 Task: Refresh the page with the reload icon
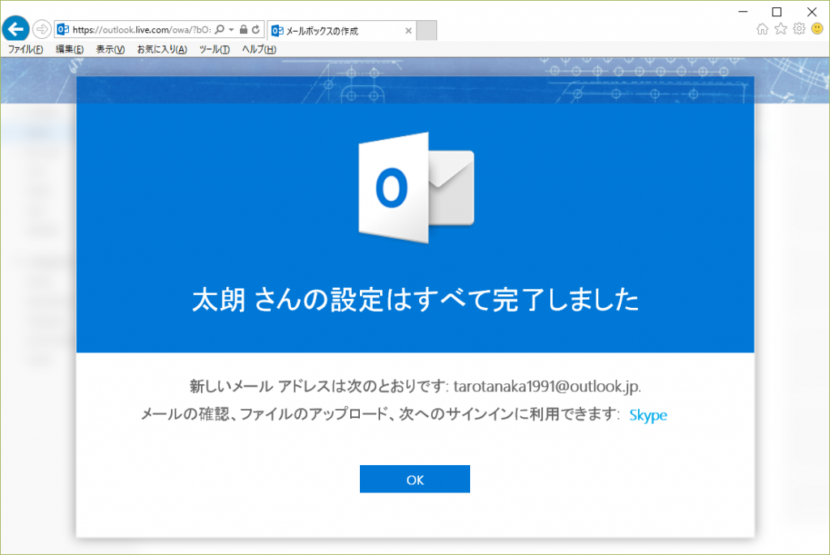256,30
